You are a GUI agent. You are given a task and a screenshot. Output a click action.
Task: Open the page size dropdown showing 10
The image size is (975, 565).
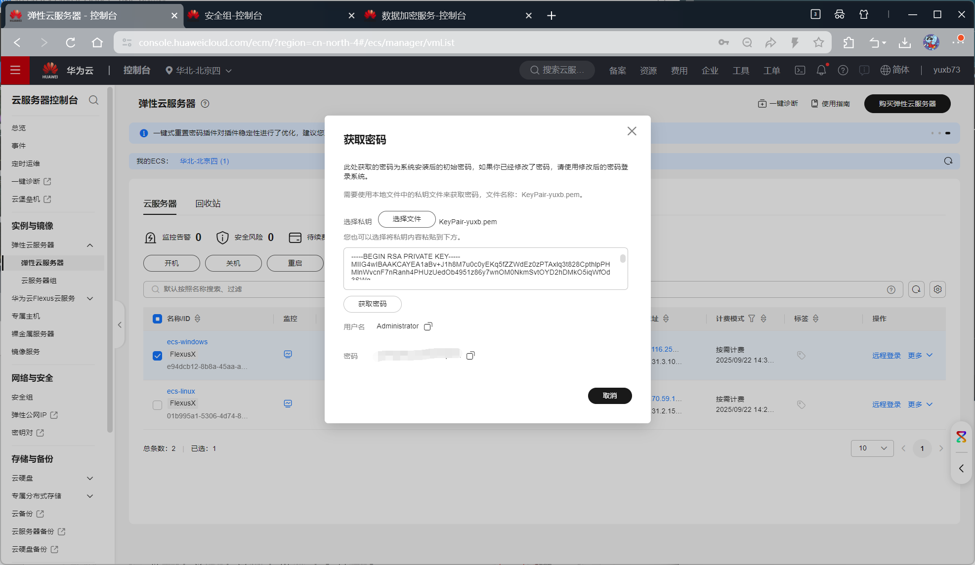(872, 448)
